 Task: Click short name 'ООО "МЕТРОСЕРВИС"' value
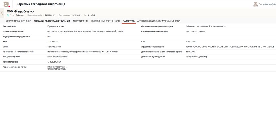click(x=196, y=31)
